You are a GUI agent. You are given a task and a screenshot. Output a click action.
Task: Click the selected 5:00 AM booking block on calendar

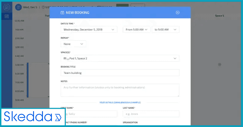(38, 80)
